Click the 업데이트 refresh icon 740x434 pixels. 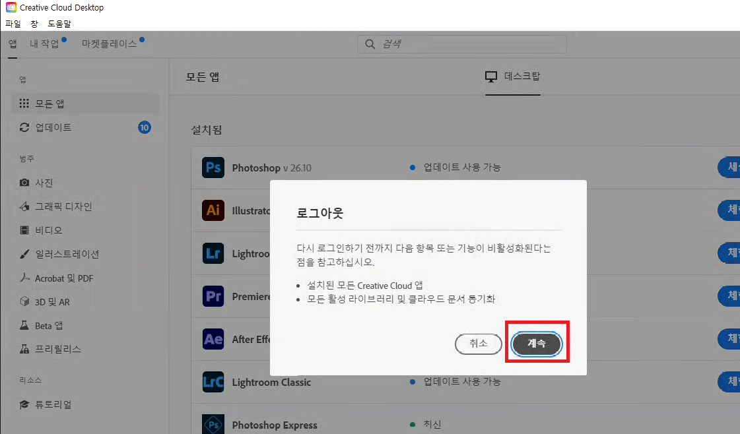[24, 127]
